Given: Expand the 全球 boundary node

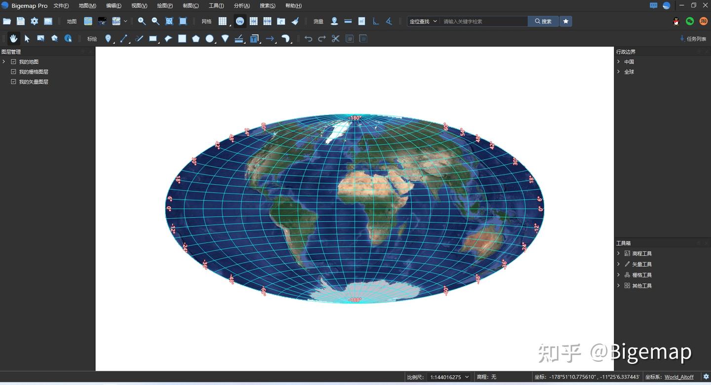Looking at the screenshot, I should click(618, 72).
